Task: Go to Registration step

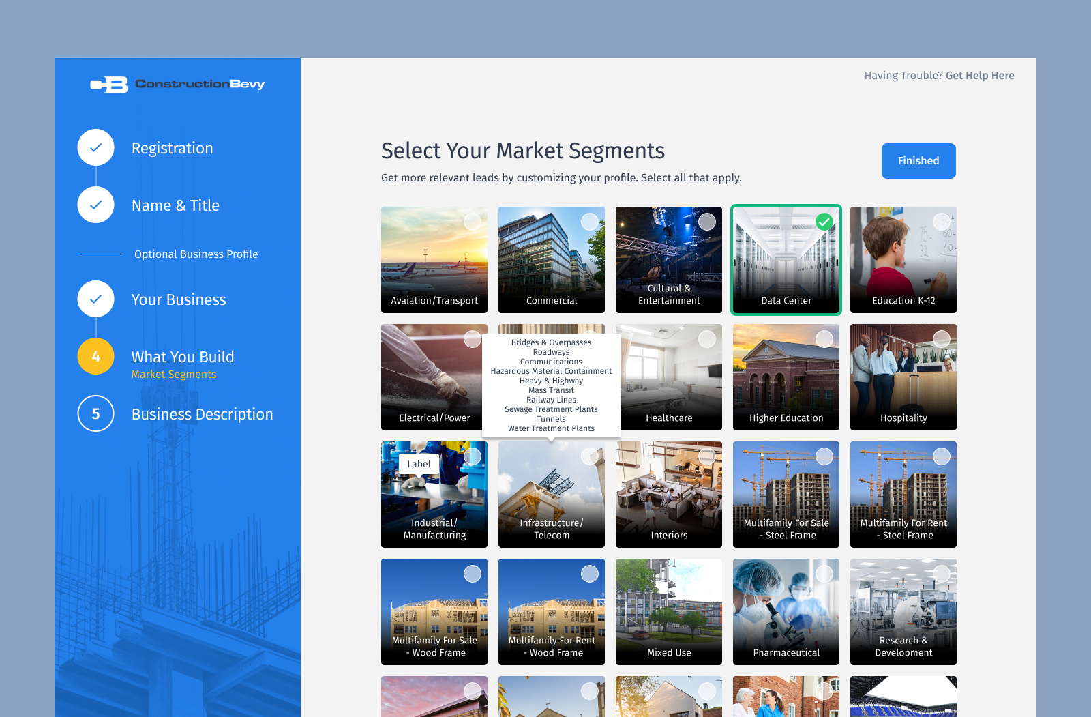Action: click(x=173, y=148)
